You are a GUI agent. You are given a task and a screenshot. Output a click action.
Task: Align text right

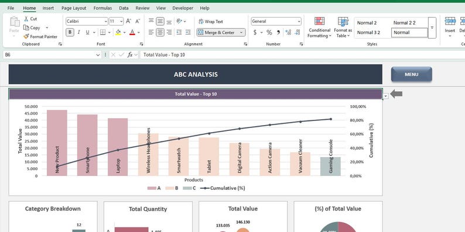tap(169, 32)
